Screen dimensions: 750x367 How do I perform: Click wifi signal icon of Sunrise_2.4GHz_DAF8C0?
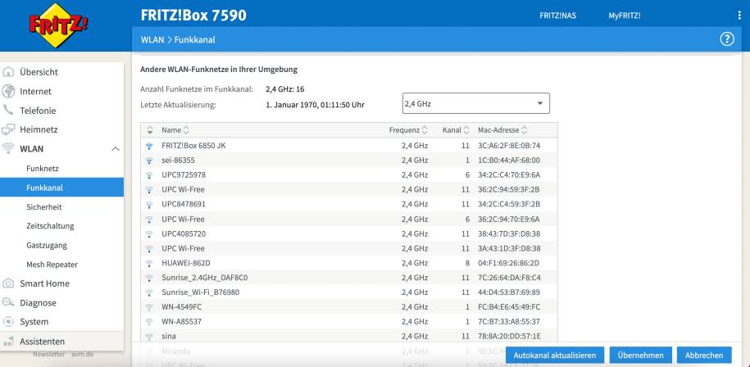[x=149, y=279]
